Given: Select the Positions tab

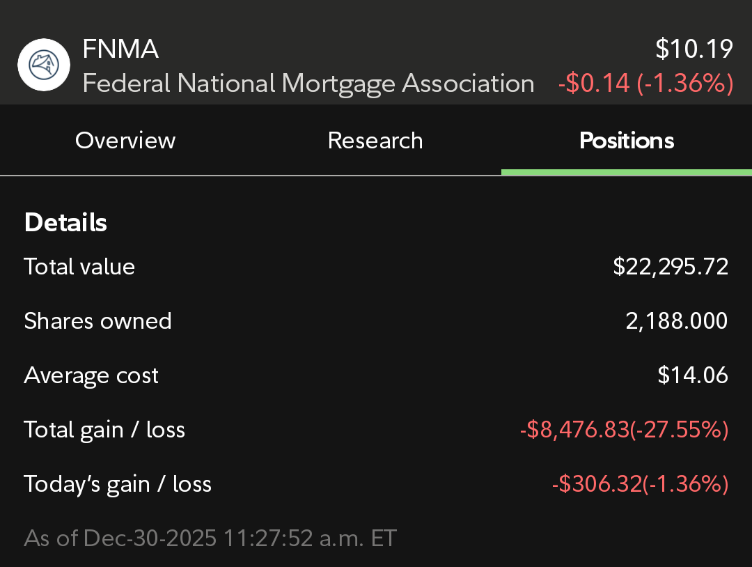Looking at the screenshot, I should (x=627, y=141).
